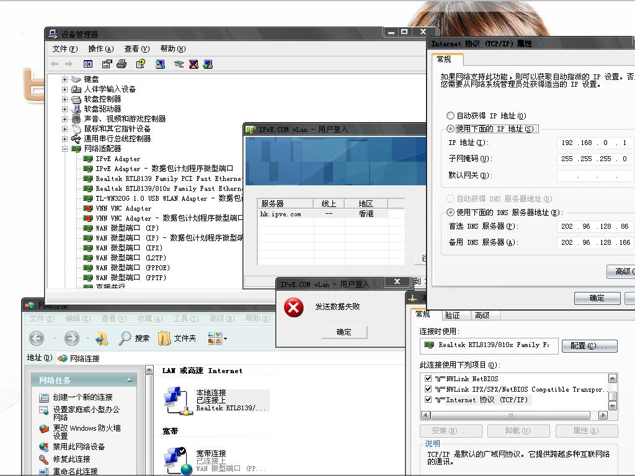Uncheck the NWLink NetBIOS checkbox
This screenshot has width=635, height=476.
428,379
